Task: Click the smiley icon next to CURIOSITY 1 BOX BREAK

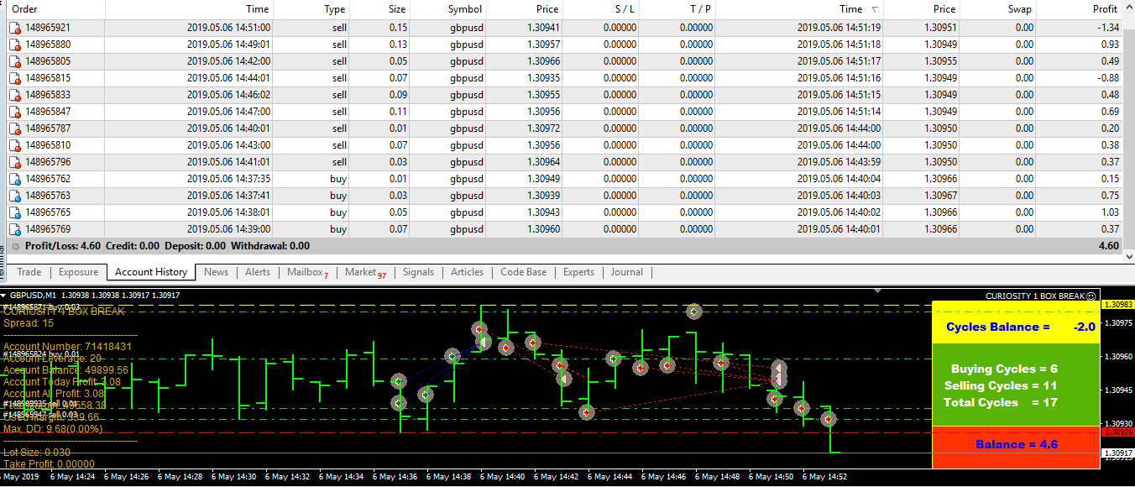Action: coord(1091,296)
